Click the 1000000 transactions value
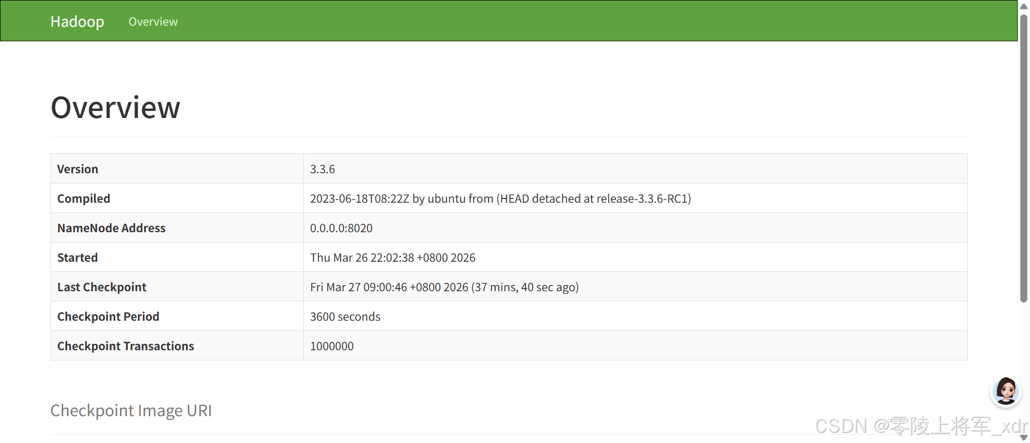Image resolution: width=1030 pixels, height=443 pixels. 332,346
